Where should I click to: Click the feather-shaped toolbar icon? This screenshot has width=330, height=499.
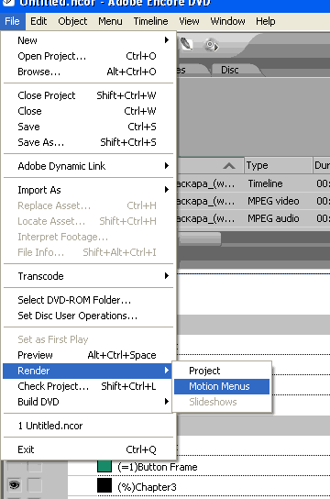point(187,44)
